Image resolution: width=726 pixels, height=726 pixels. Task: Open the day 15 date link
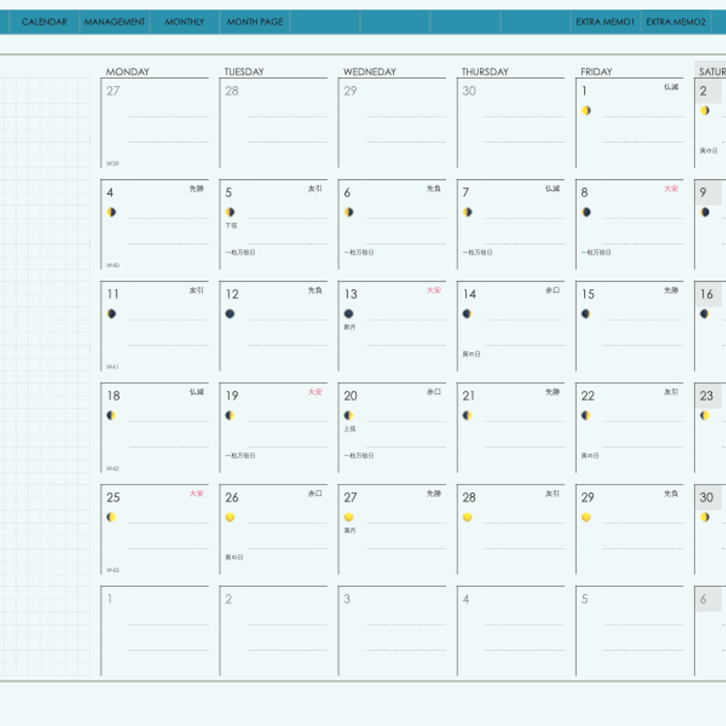tap(588, 294)
